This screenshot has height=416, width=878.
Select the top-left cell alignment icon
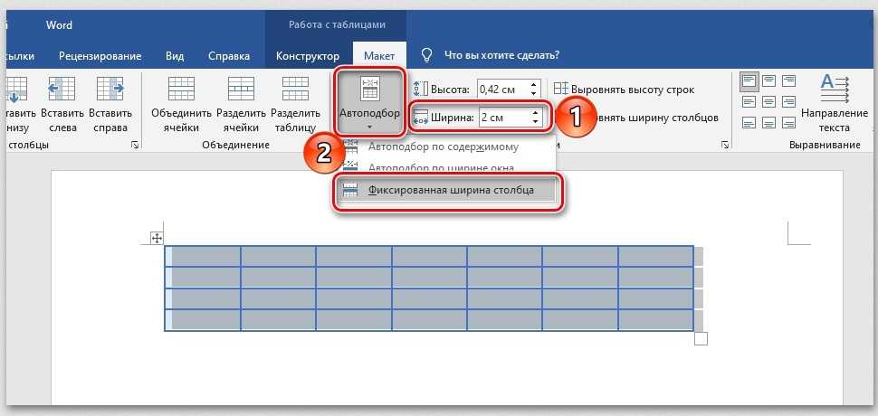pyautogui.click(x=748, y=82)
